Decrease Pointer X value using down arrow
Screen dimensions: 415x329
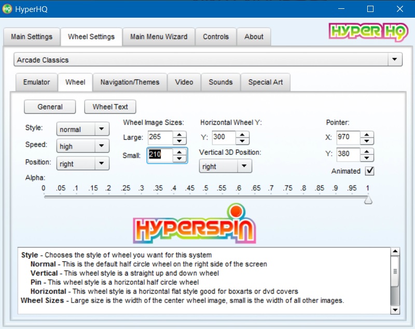point(367,141)
